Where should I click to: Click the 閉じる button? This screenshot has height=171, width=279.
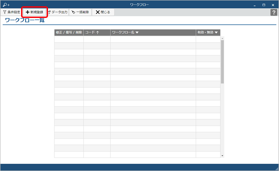103,12
